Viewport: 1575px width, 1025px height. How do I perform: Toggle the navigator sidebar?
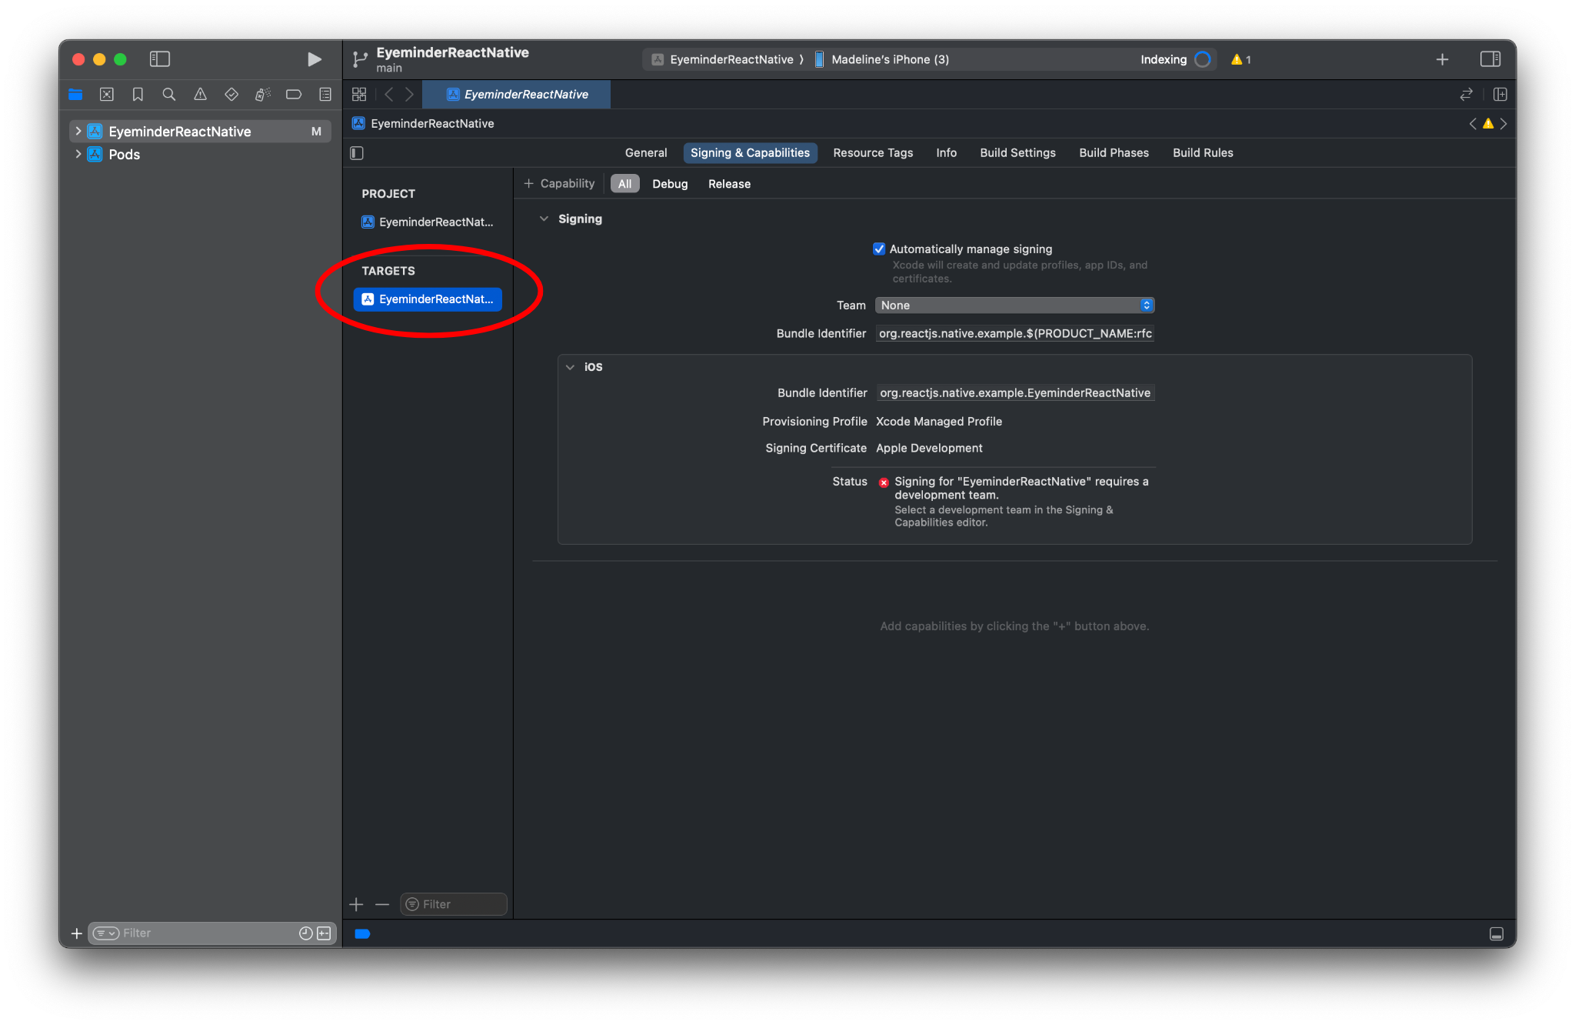click(x=159, y=59)
